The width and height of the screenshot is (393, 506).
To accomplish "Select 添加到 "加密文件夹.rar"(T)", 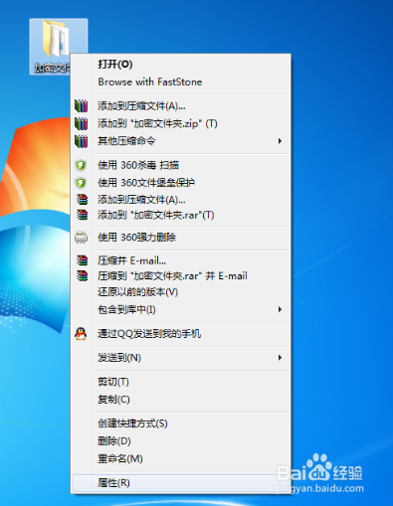I will coord(181,215).
